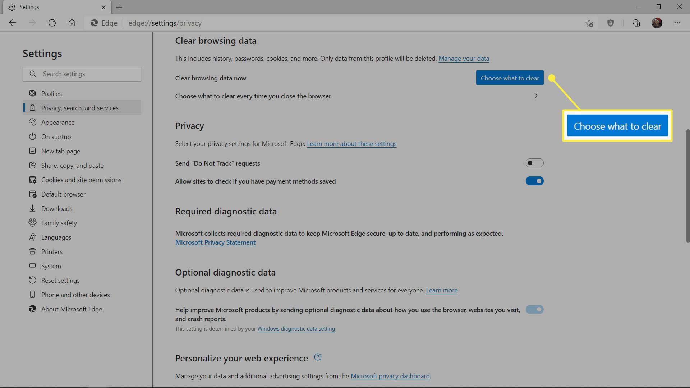Click the Edge favorites star icon in toolbar
The height and width of the screenshot is (388, 690).
point(589,22)
